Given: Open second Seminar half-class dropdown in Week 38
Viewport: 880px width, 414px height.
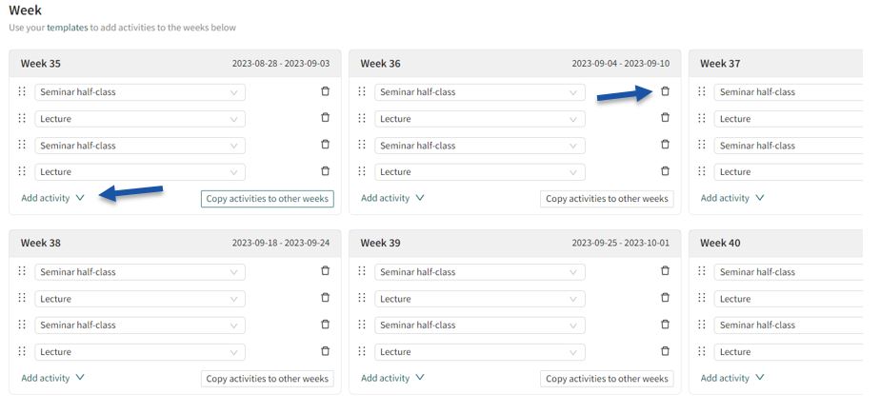Looking at the screenshot, I should coord(140,325).
